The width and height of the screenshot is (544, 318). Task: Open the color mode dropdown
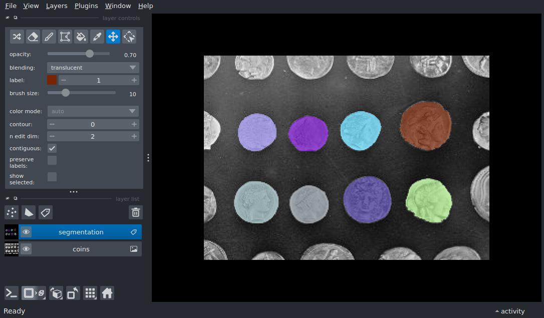[x=93, y=111]
